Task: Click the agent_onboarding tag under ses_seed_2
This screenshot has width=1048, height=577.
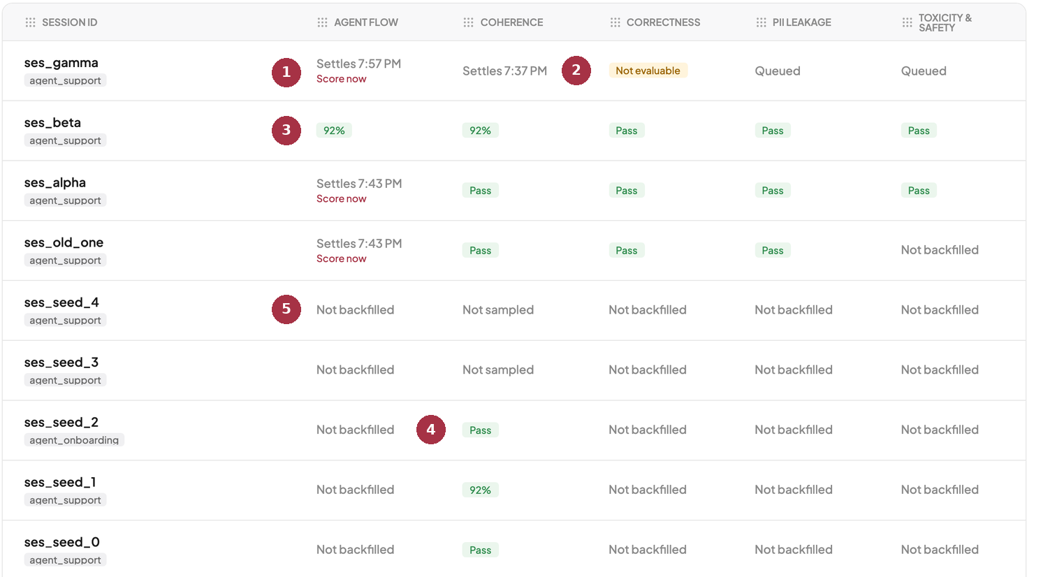Action: [x=74, y=440]
